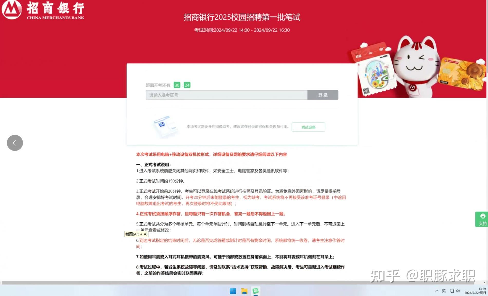This screenshot has width=488, height=296.
Task: Open WeChat from the taskbar
Action: pyautogui.click(x=255, y=291)
